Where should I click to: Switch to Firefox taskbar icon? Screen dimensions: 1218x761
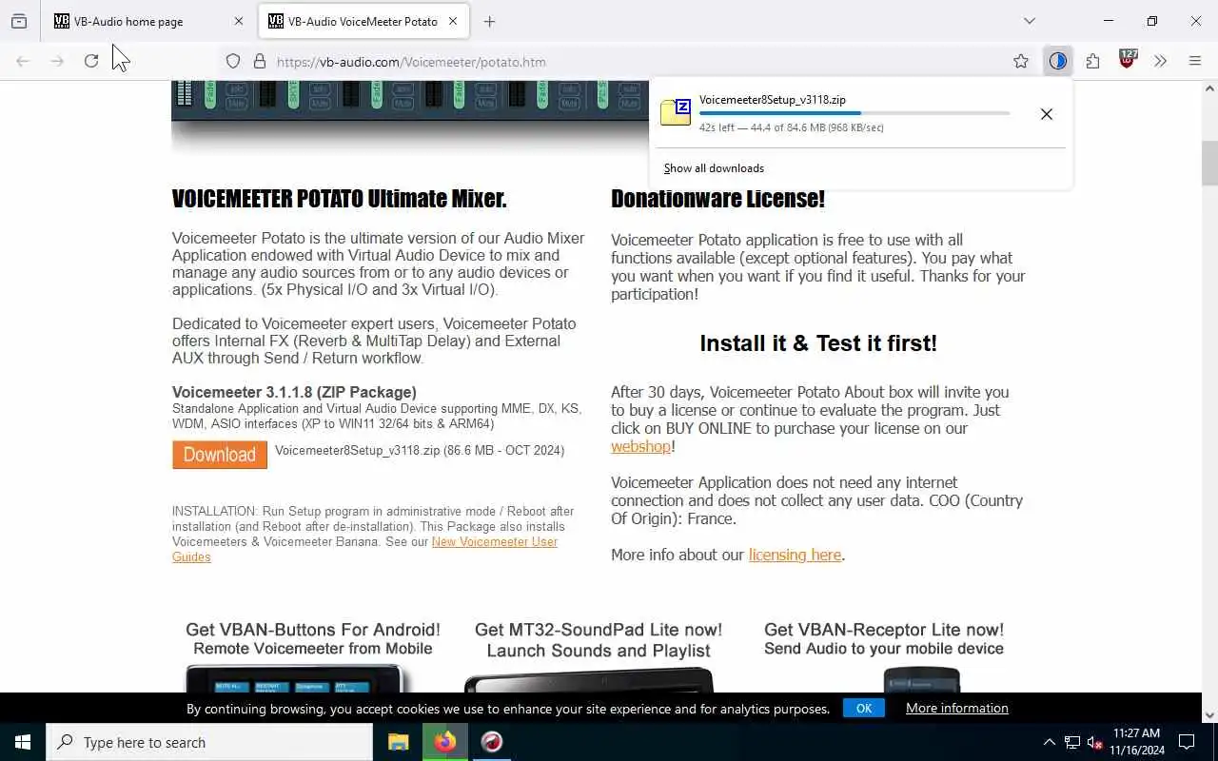[445, 742]
